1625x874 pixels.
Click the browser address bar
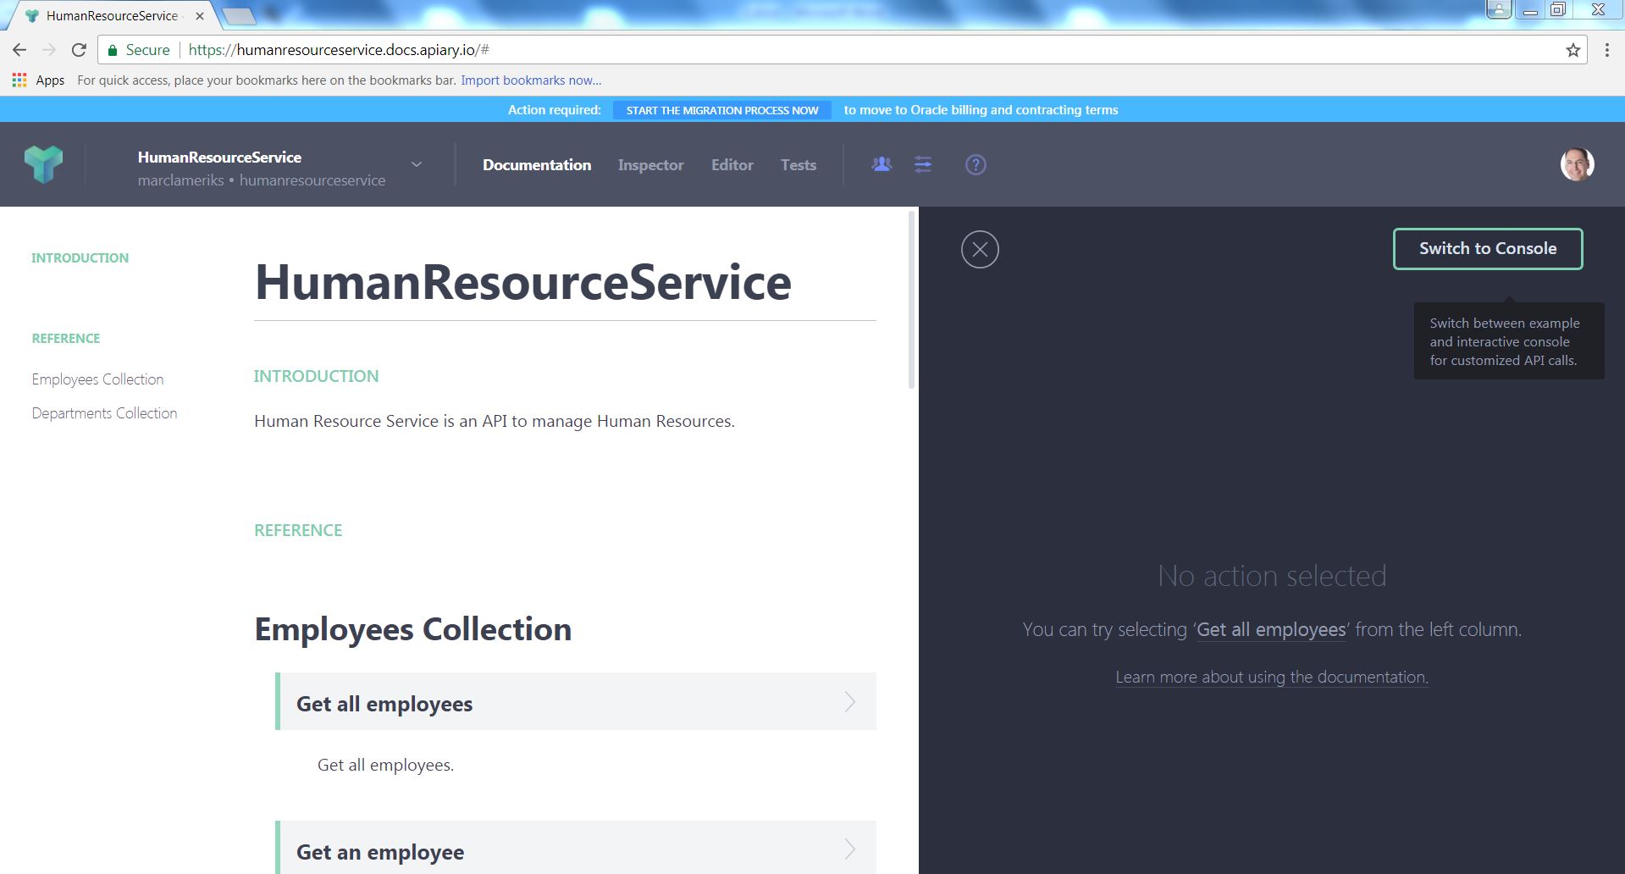click(762, 50)
